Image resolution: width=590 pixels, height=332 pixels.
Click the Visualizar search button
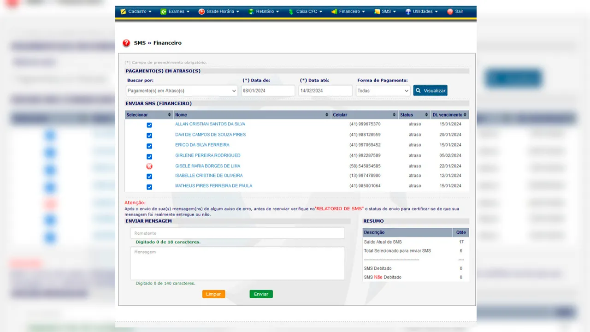(x=430, y=90)
